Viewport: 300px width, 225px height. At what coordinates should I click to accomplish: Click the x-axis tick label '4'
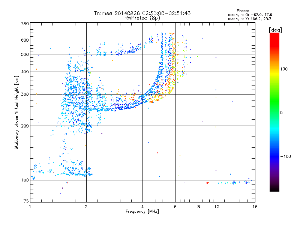142,207
